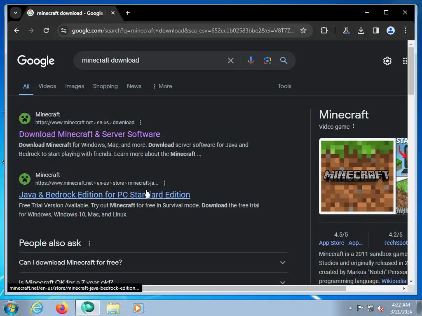The height and width of the screenshot is (316, 422).
Task: Open the App Store rating link
Action: click(341, 243)
